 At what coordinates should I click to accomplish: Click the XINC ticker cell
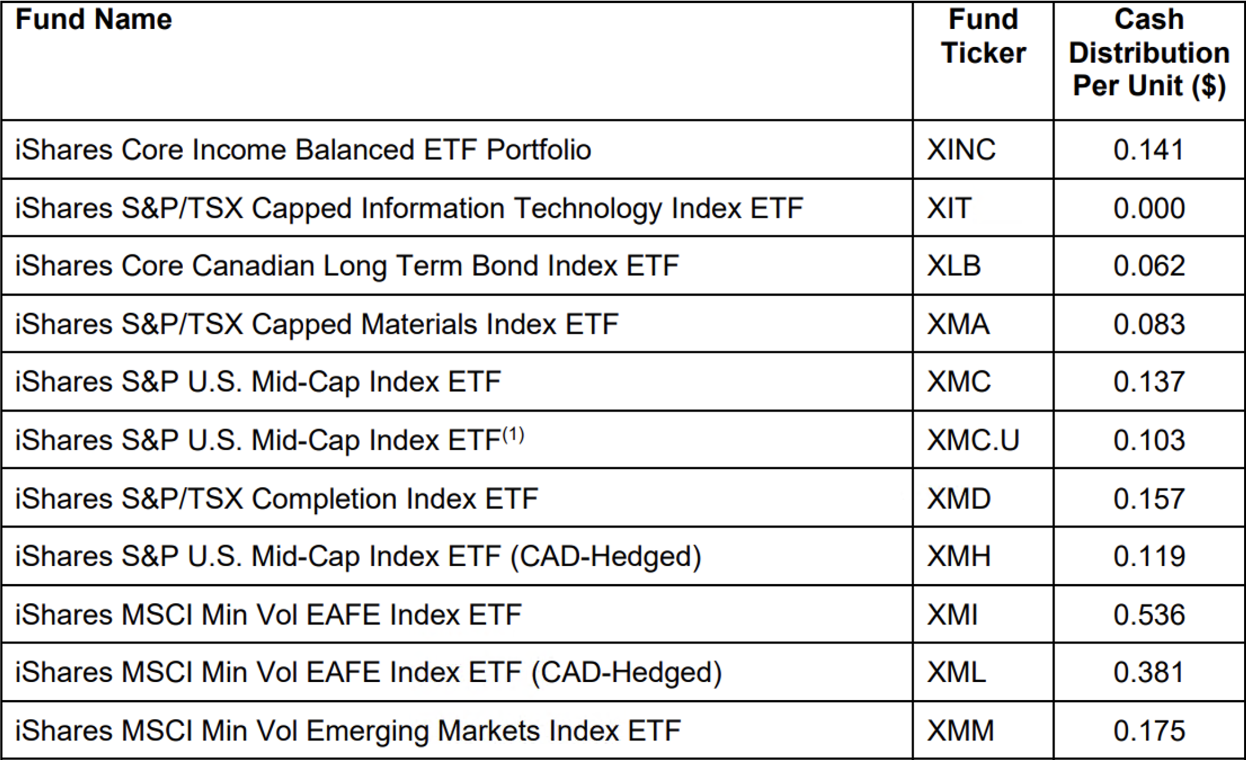tap(961, 150)
